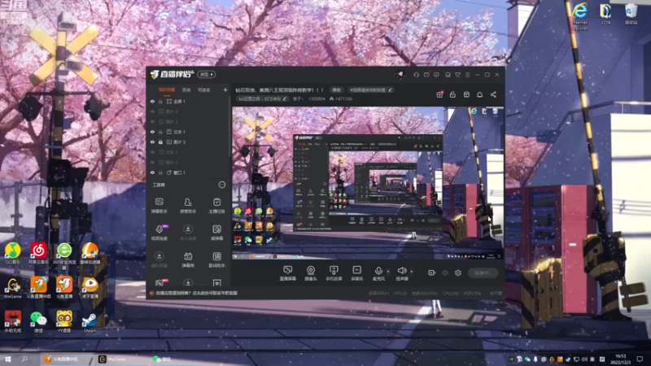Toggle visibility of the 图片 4 source
The height and width of the screenshot is (366, 651).
coord(152,111)
